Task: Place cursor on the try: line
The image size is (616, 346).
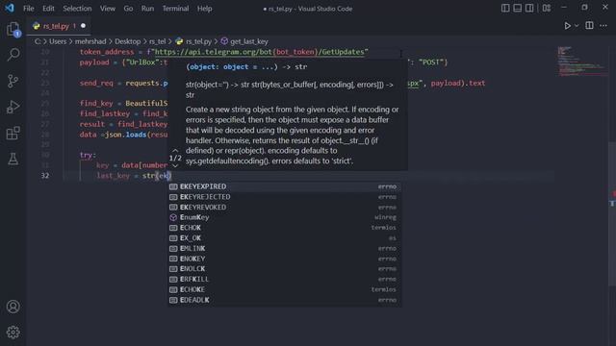Action: tap(88, 155)
